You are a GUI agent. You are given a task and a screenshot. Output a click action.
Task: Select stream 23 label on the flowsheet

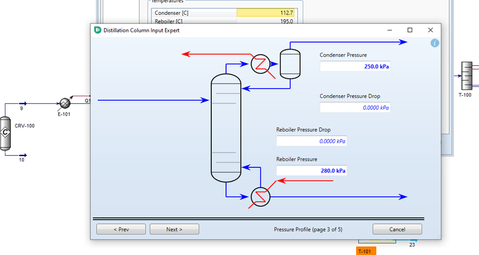pos(412,245)
